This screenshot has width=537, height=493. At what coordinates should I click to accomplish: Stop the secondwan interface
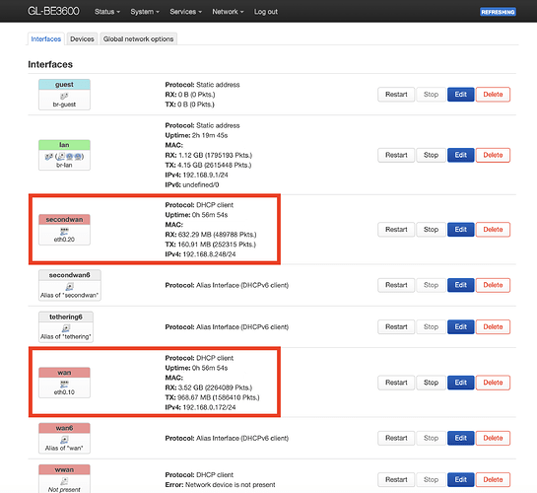(x=431, y=229)
